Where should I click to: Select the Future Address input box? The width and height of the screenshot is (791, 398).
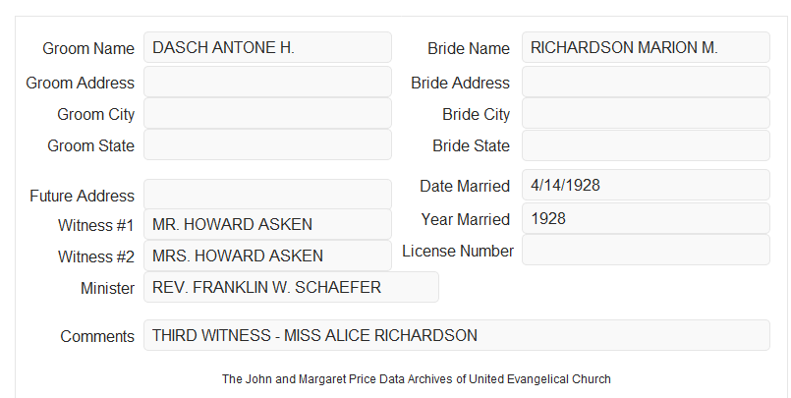coord(267,195)
